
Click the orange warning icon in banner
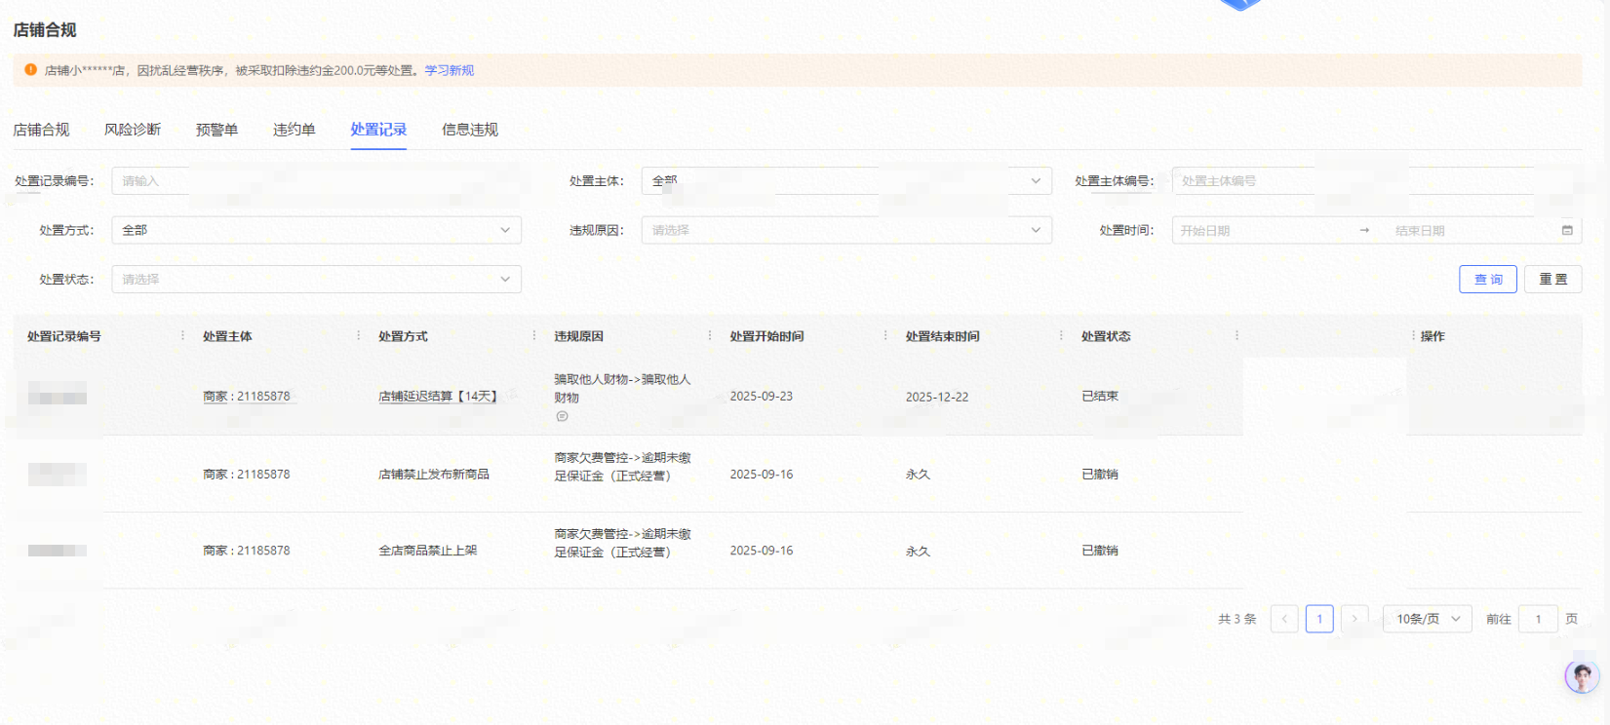point(30,70)
